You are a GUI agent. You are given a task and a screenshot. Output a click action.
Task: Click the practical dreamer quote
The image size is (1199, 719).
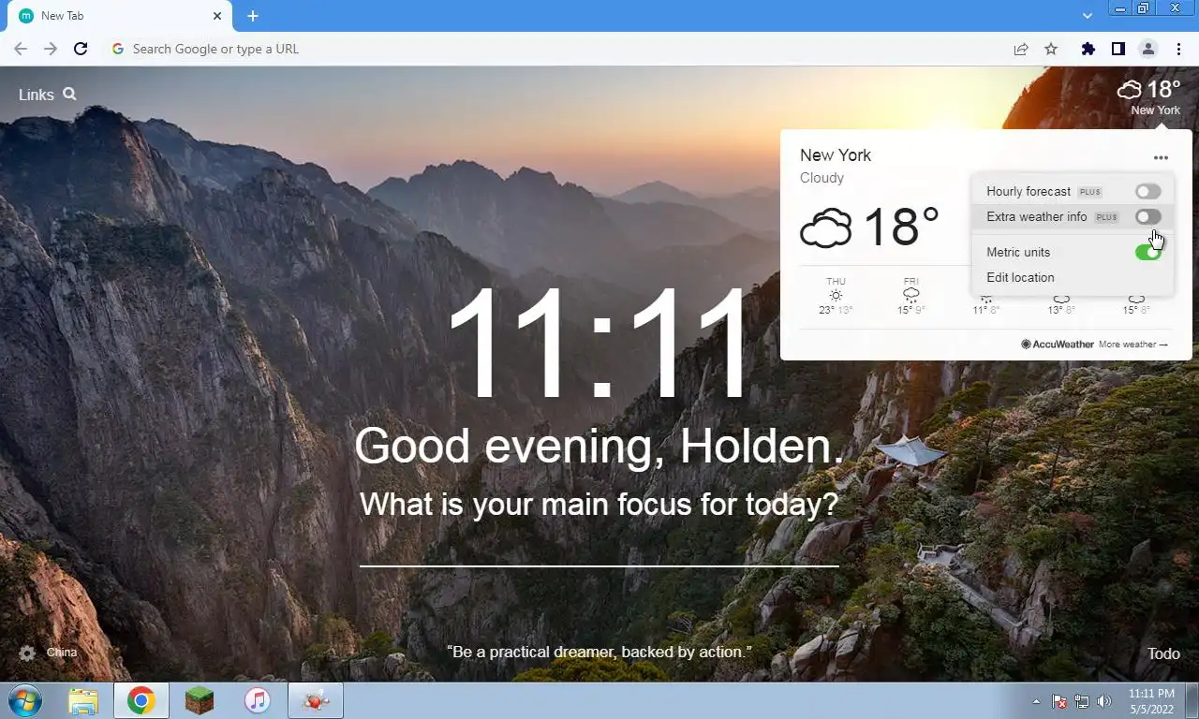point(599,651)
